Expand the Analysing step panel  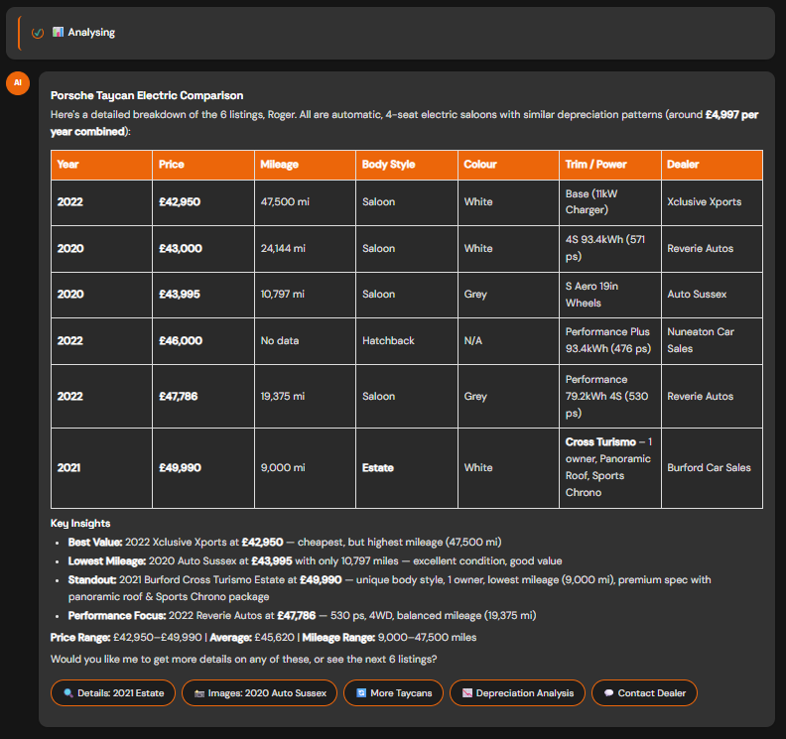click(390, 33)
